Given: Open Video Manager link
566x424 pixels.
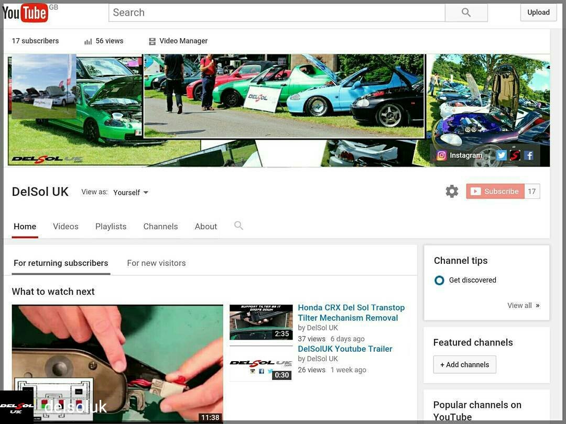Looking at the screenshot, I should coord(183,41).
